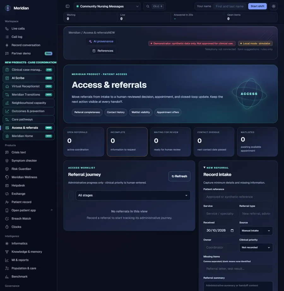Open Community Nursing Messages queue dropdown
Viewport: 284px width, 291px height.
pos(107,6)
